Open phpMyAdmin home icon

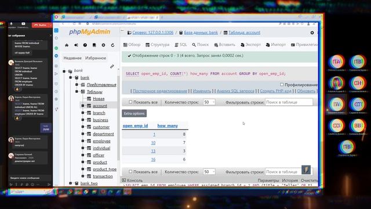67,45
